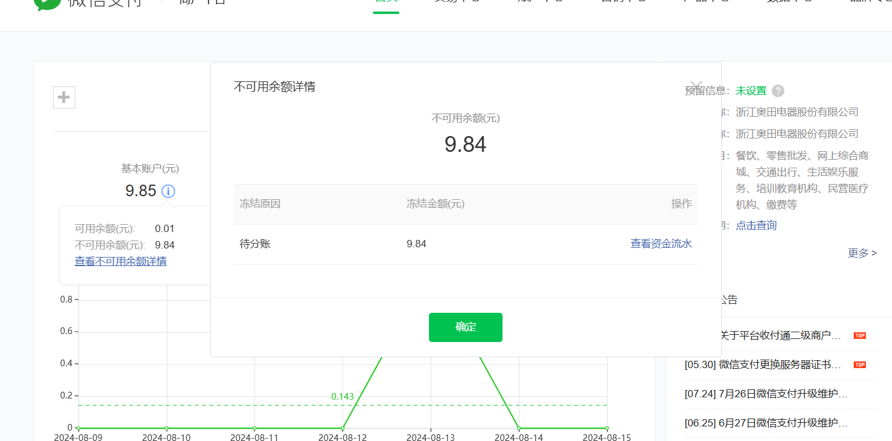Open 查看不可用余额详情 link

[120, 261]
